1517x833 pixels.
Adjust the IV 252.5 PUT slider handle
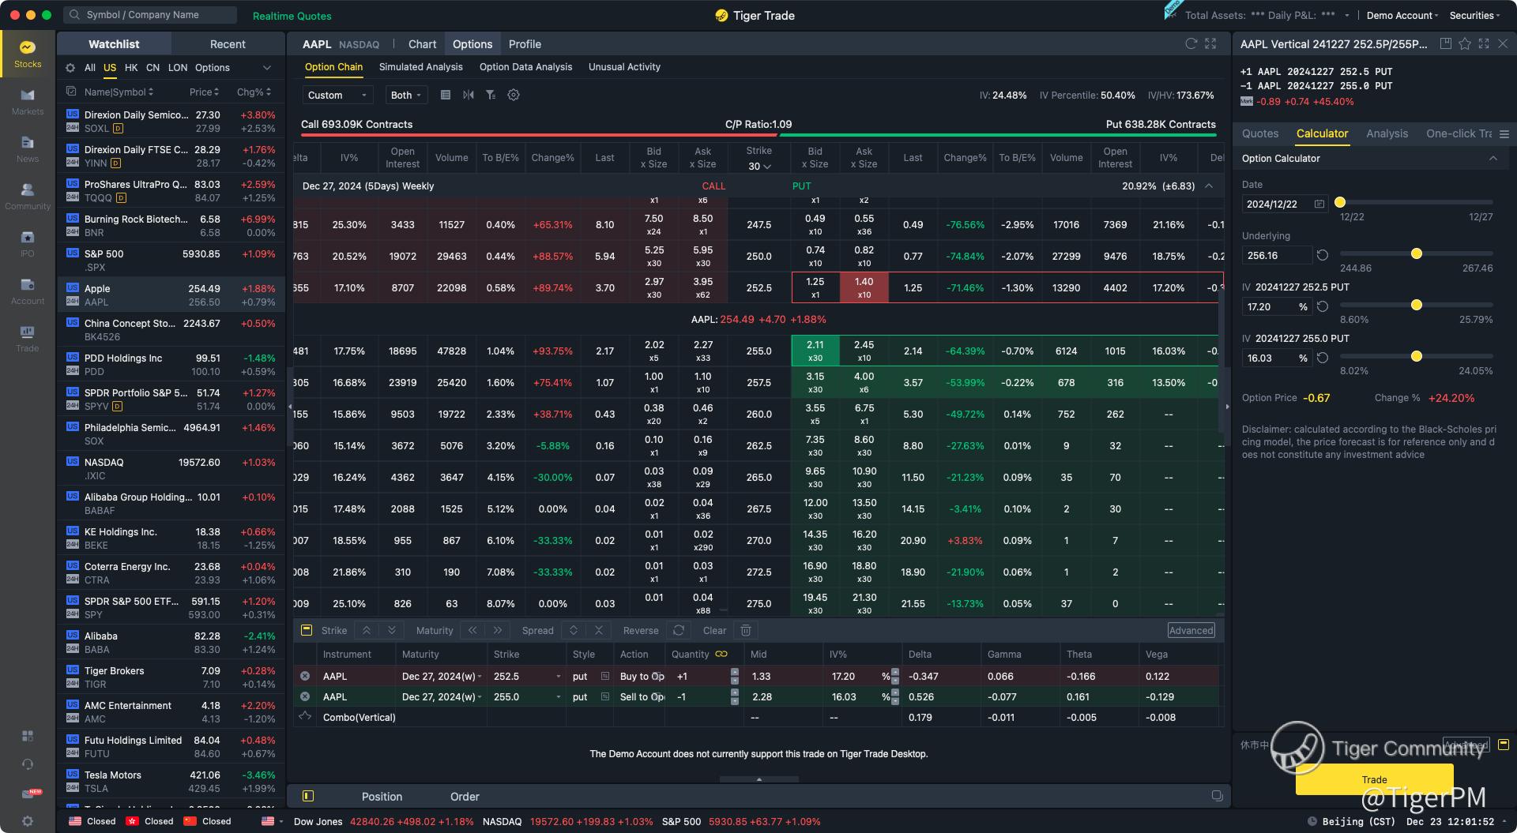pyautogui.click(x=1417, y=305)
